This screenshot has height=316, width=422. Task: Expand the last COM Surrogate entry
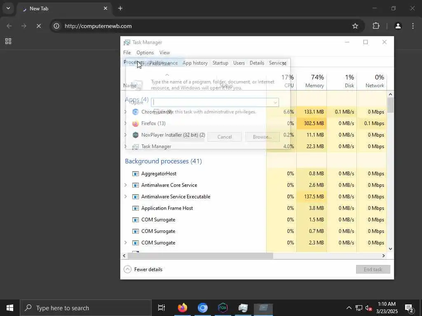126,243
